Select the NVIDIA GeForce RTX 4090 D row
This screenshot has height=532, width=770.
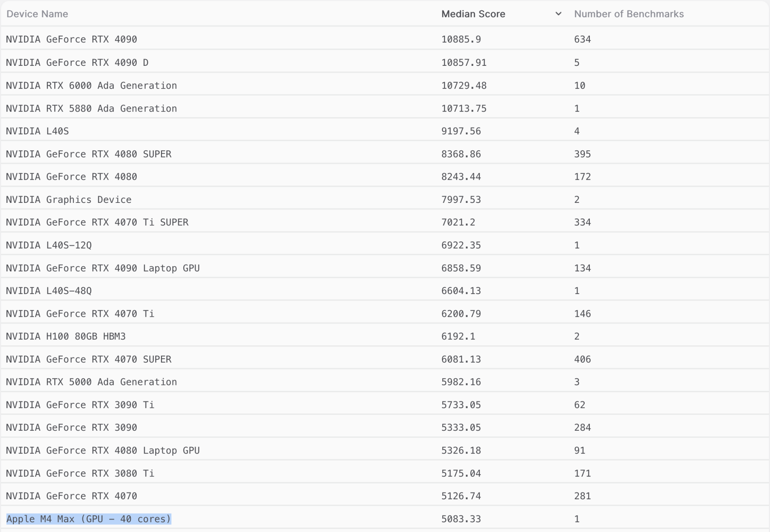click(77, 62)
